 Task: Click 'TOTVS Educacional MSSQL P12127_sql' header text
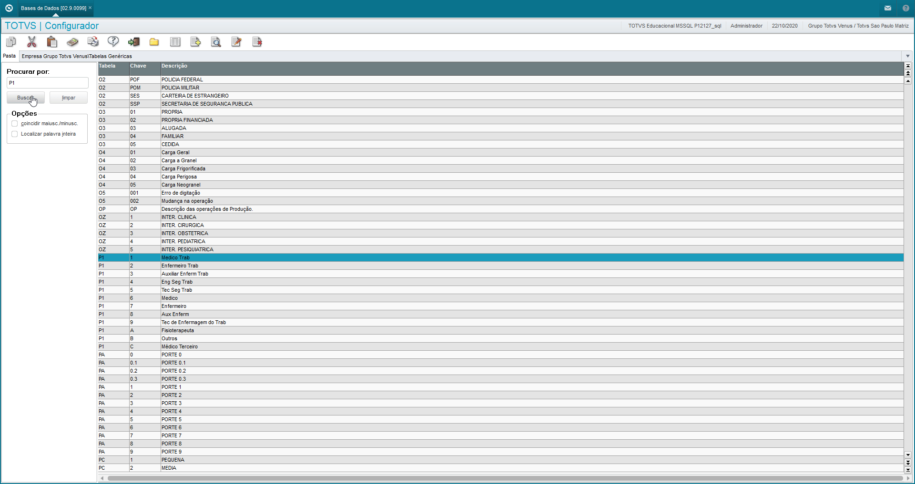[x=674, y=26]
